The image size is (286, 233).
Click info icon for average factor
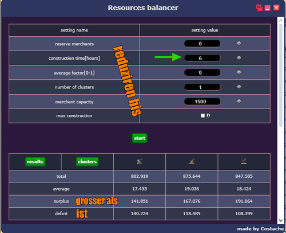pos(239,72)
